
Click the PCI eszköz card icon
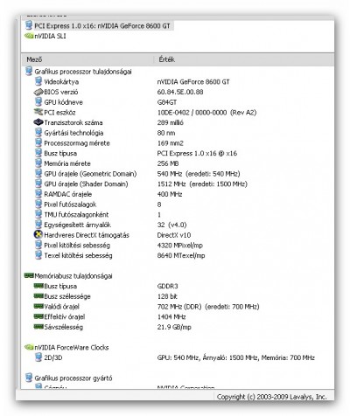tap(38, 112)
